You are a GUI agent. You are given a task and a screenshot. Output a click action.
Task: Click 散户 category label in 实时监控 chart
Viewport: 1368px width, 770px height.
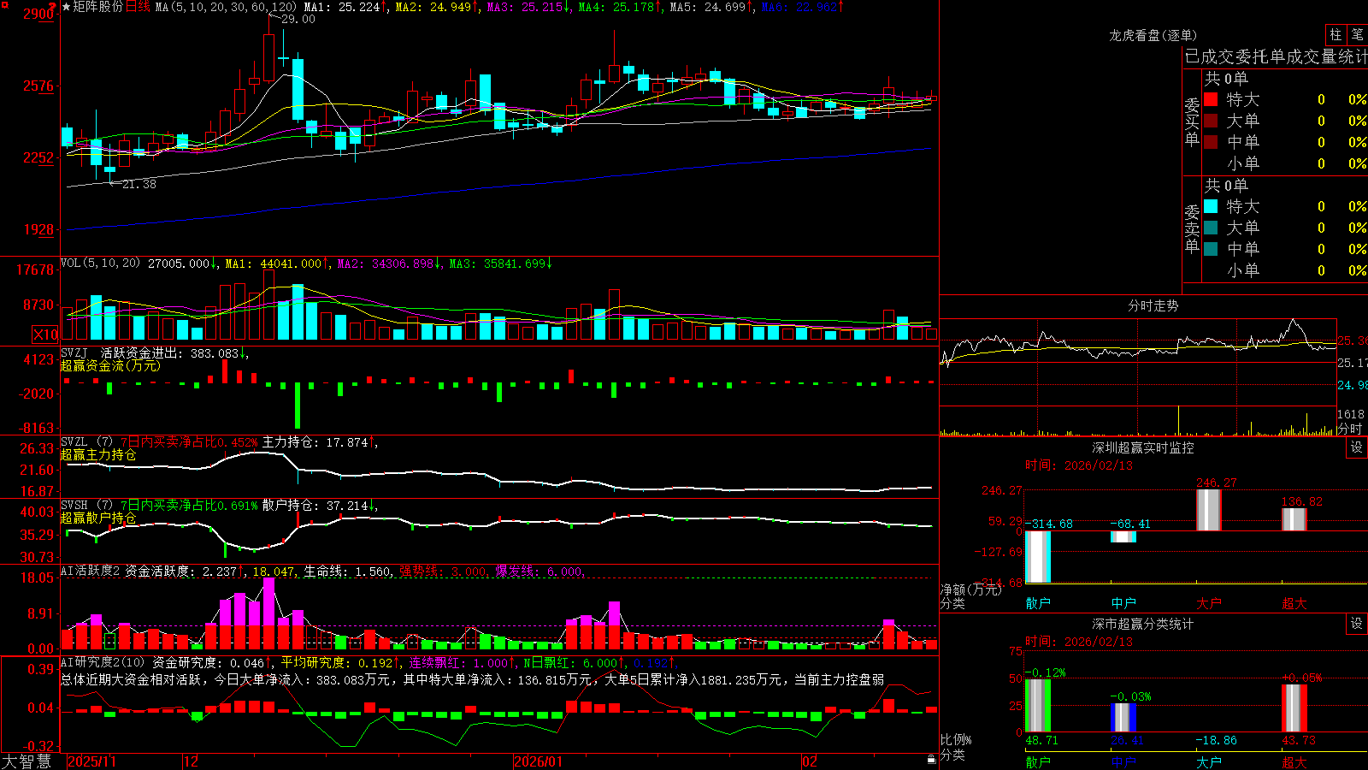pos(1038,603)
